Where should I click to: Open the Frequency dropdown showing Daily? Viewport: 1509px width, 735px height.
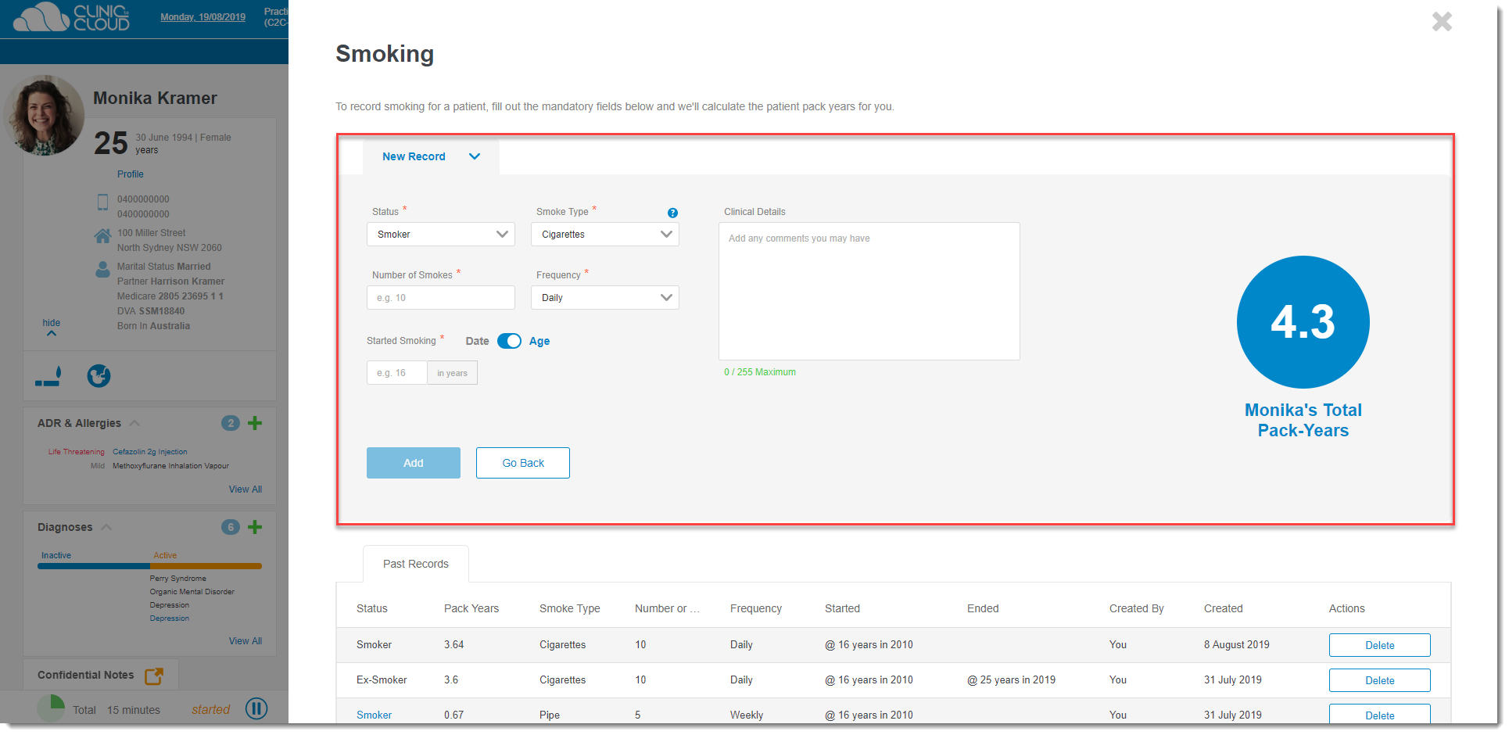605,298
